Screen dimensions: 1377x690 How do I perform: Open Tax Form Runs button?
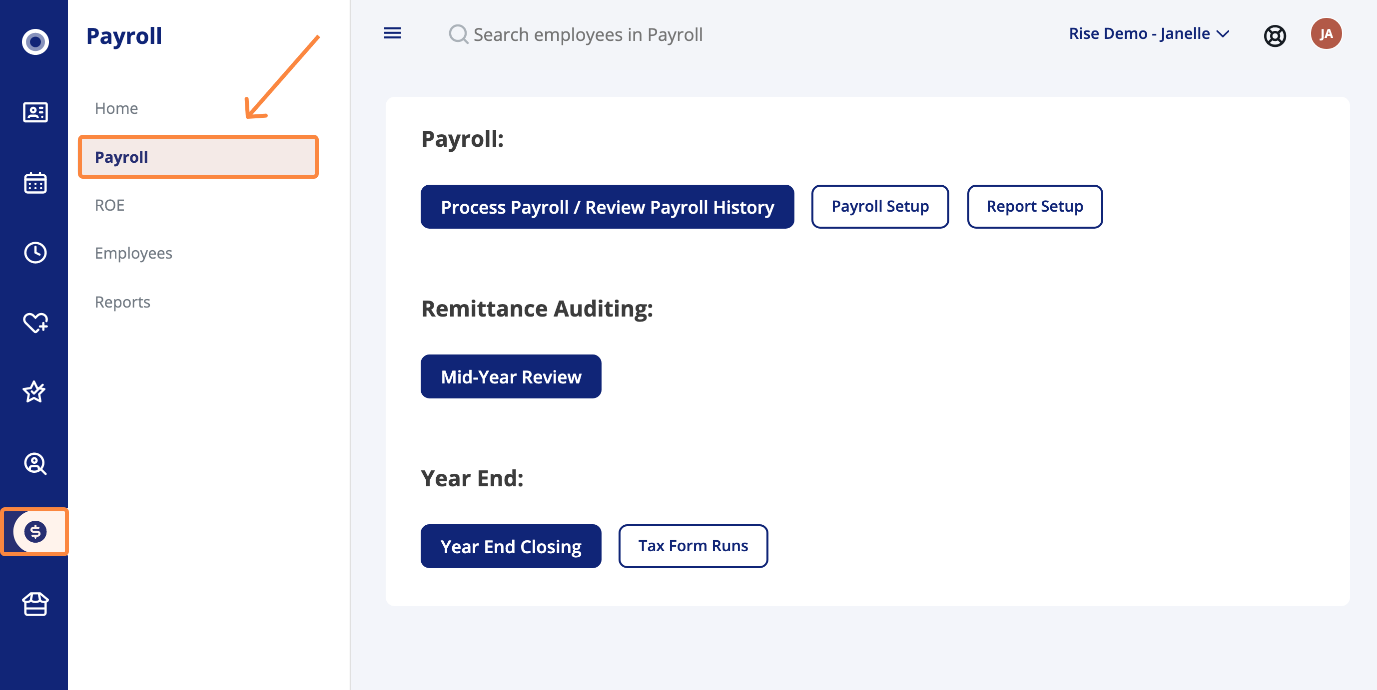click(693, 546)
